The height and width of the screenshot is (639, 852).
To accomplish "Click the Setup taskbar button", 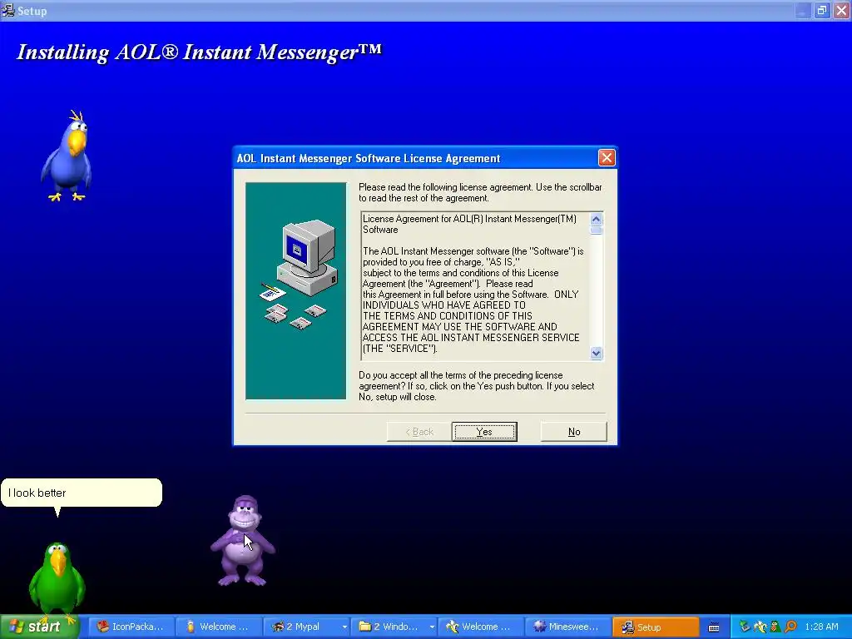I will (656, 627).
